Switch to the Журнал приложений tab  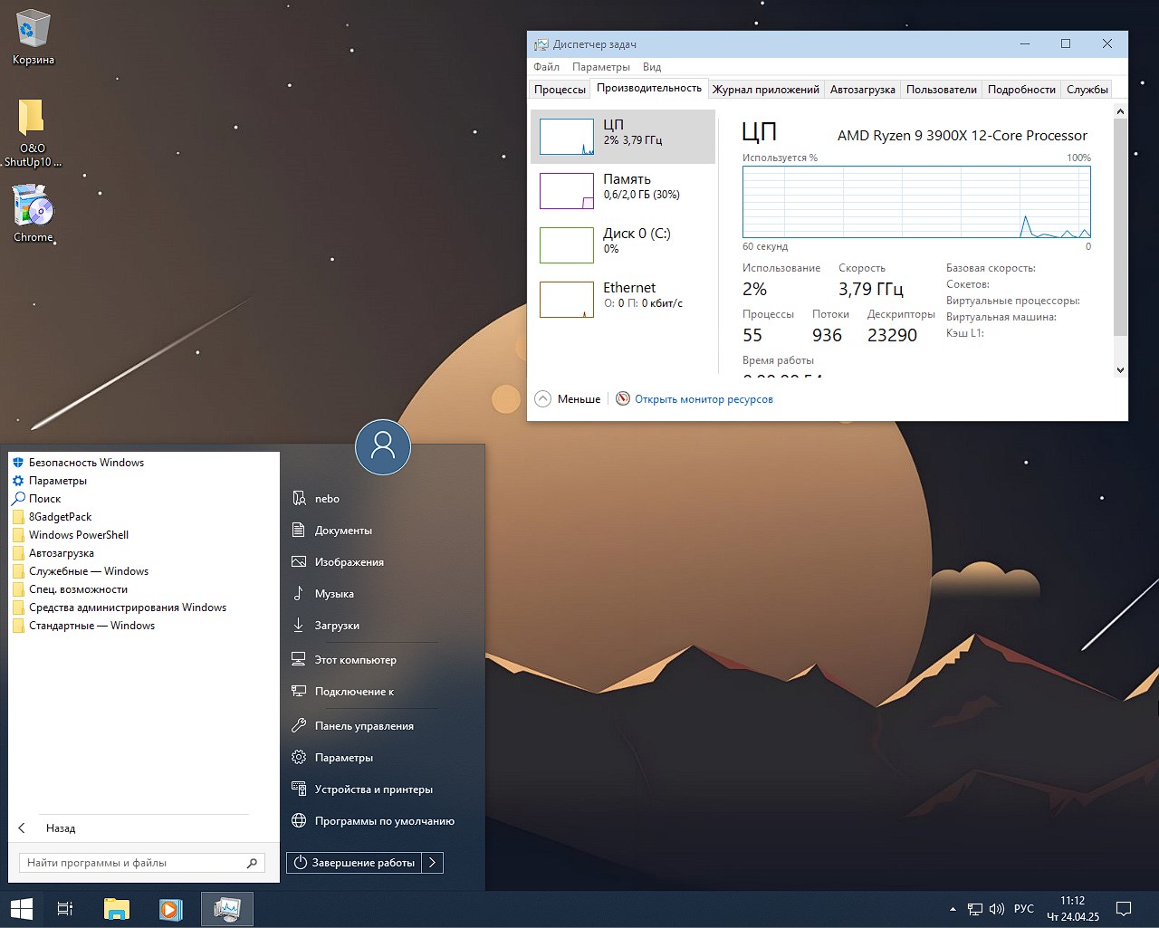766,90
